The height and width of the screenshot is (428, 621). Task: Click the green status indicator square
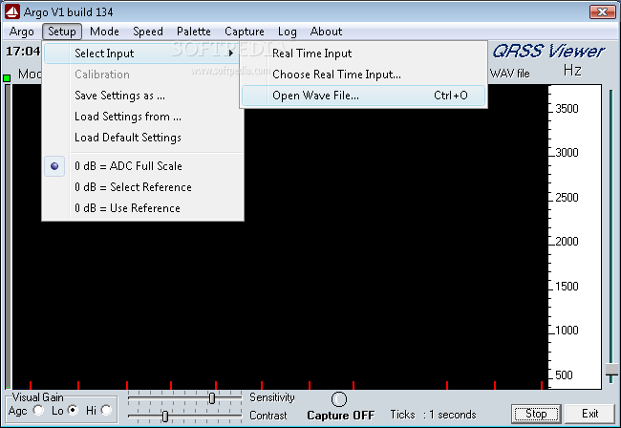click(7, 78)
